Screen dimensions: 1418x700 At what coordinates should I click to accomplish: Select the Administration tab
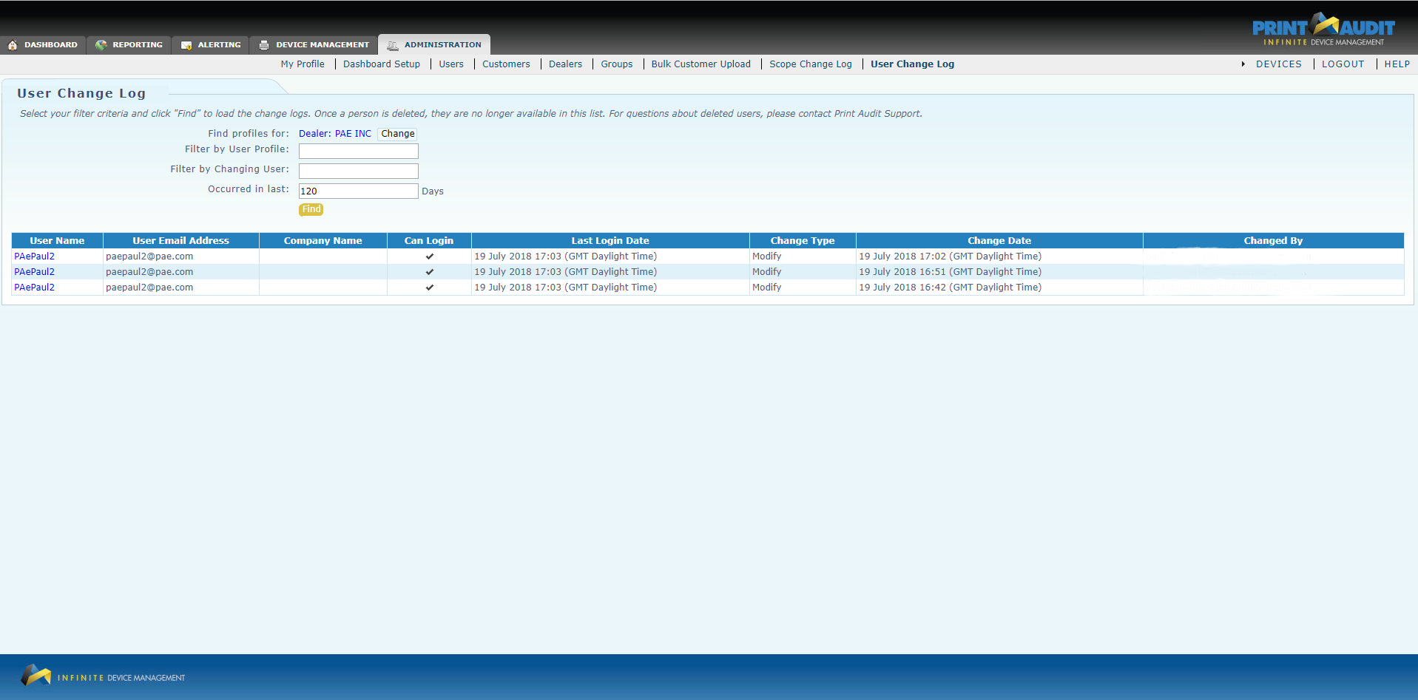click(434, 45)
